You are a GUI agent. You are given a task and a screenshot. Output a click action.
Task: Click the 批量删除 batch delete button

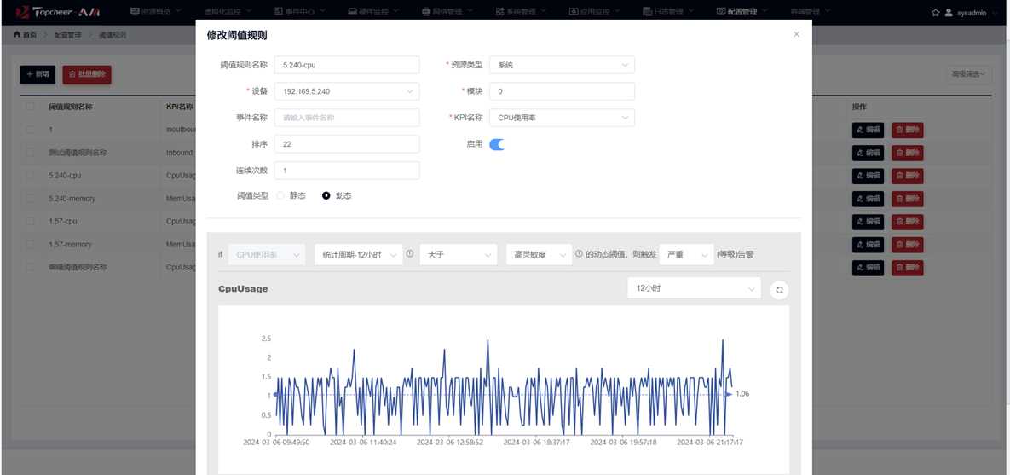[87, 75]
